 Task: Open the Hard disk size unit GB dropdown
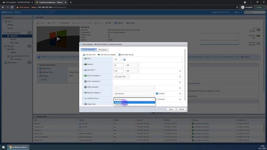pyautogui.click(x=132, y=71)
